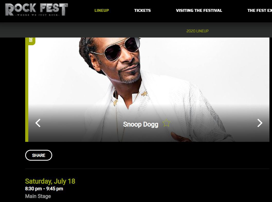The image size is (272, 202).
Task: Click the Snoop Dogg artist name
Action: 141,124
